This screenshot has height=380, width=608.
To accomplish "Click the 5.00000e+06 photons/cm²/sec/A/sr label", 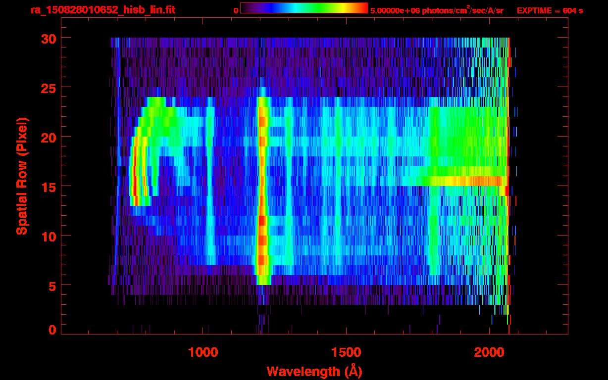I will (x=437, y=10).
